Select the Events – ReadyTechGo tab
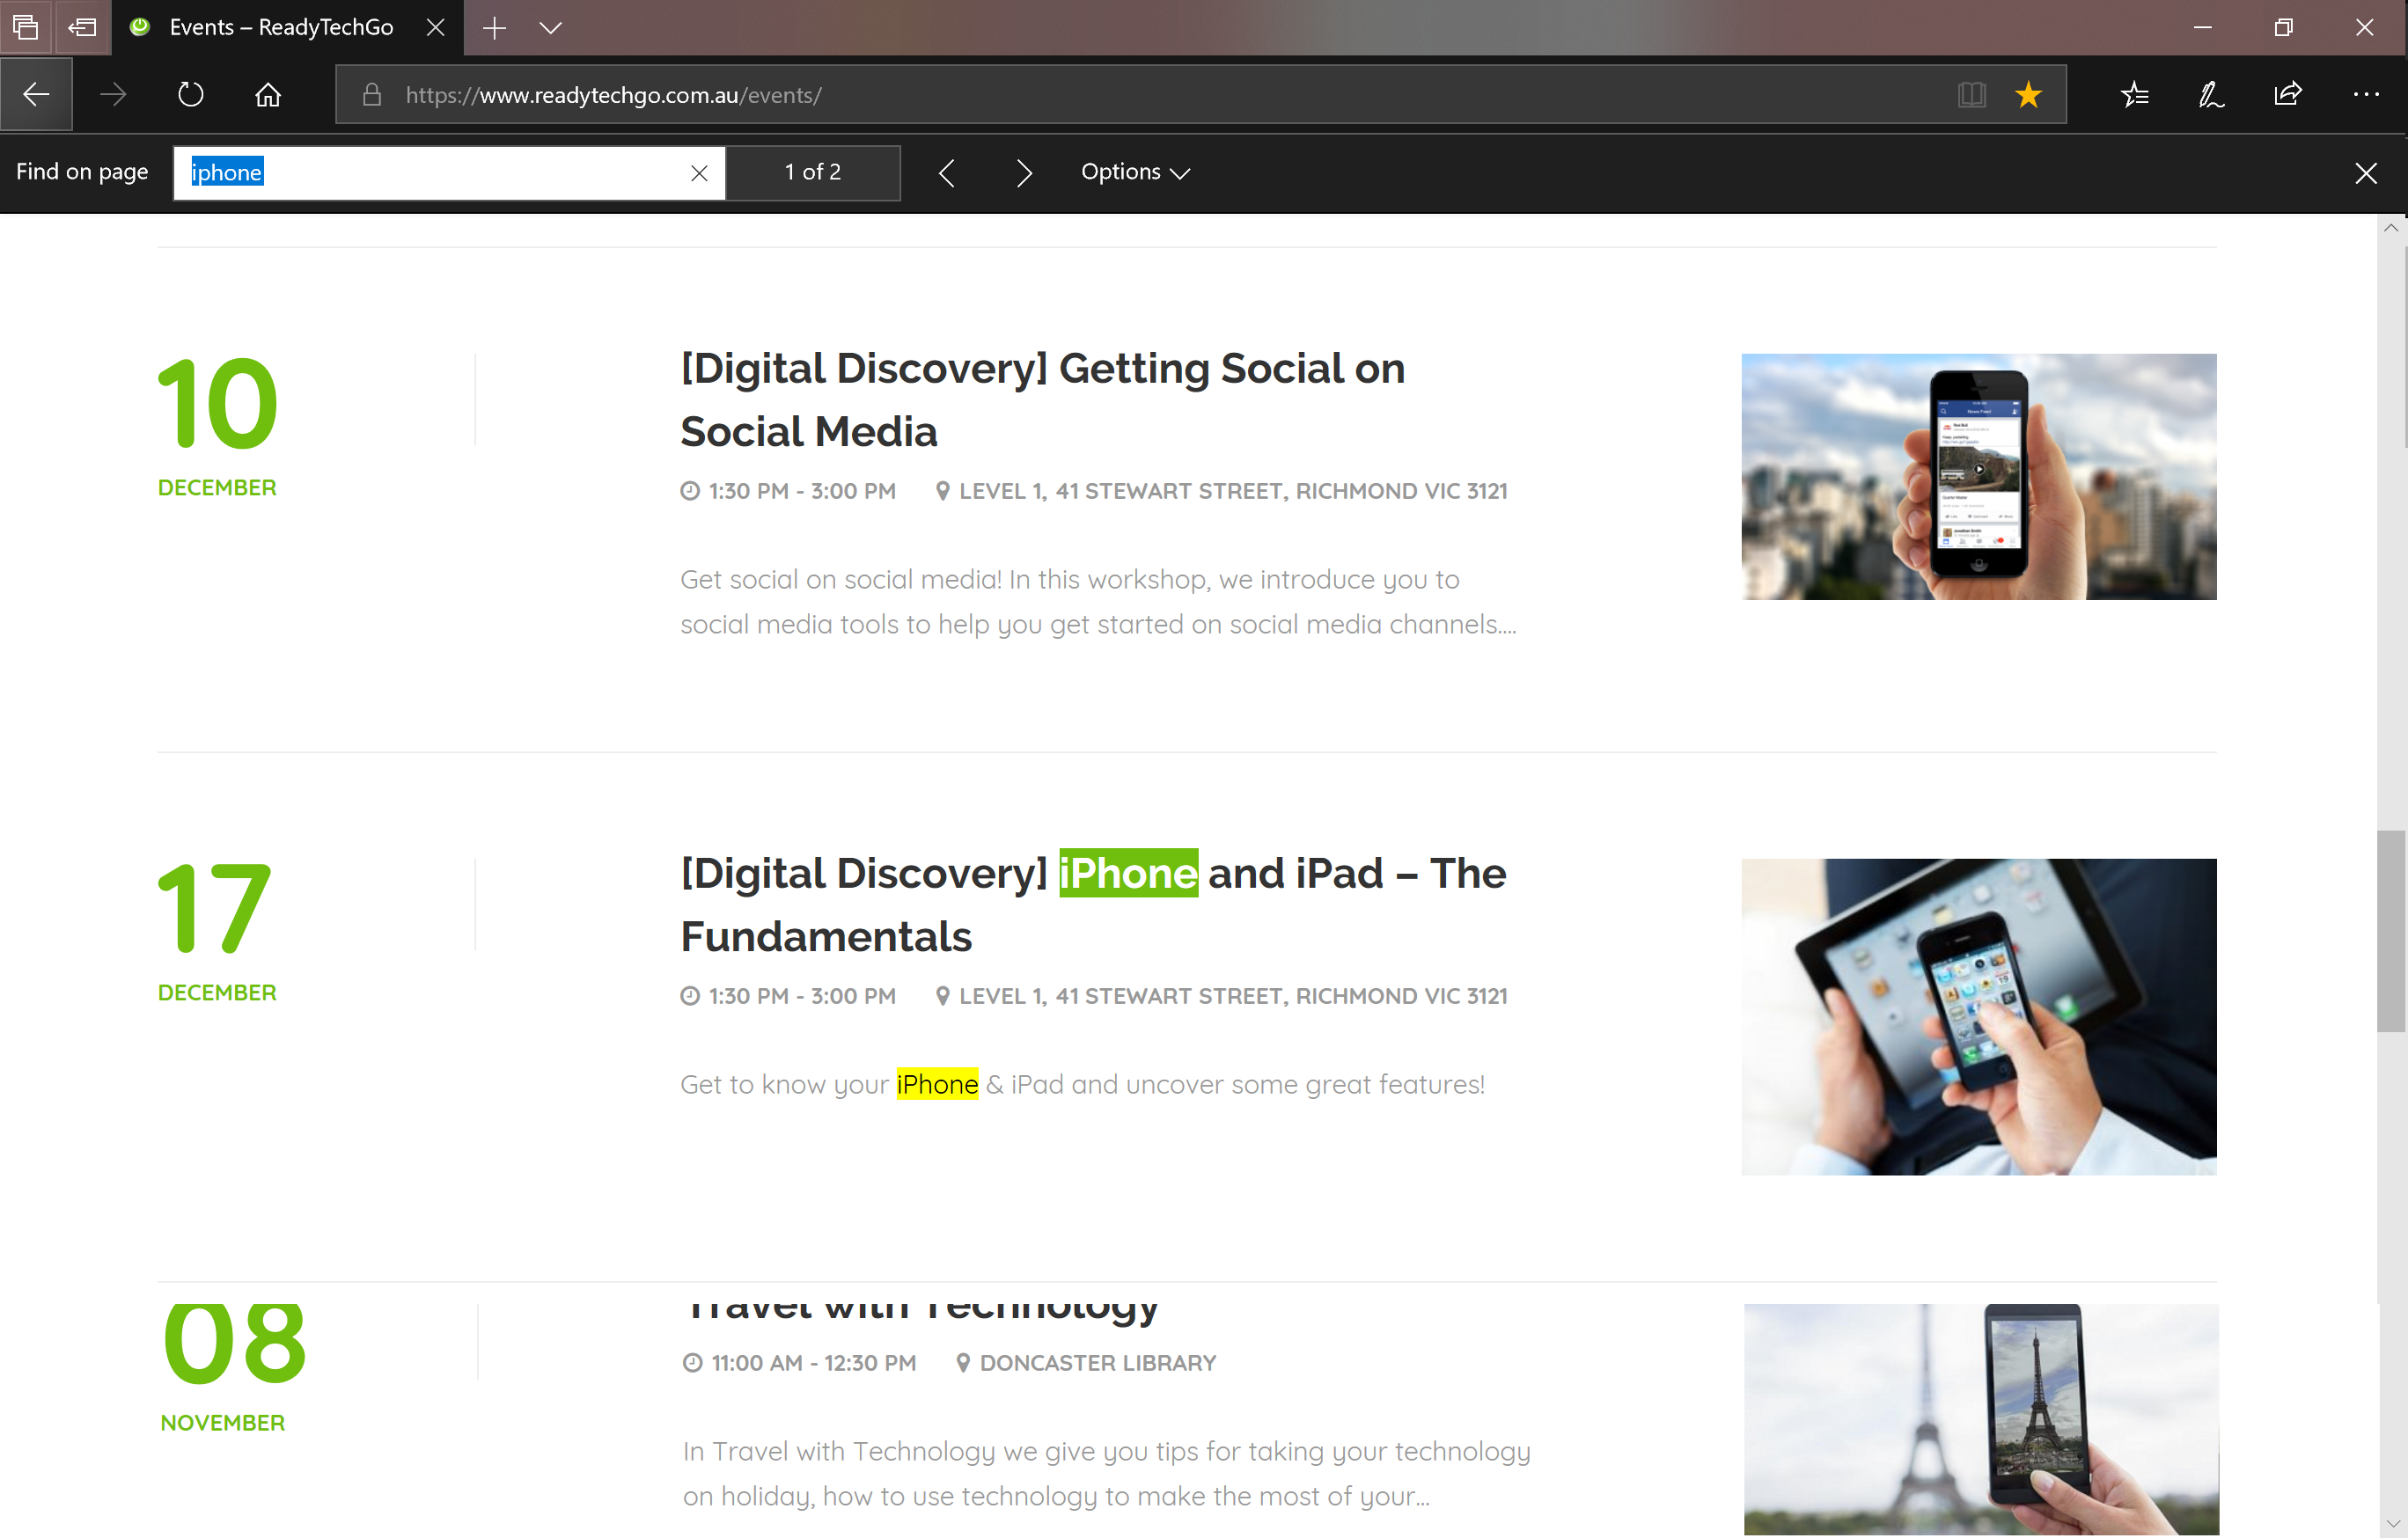The height and width of the screenshot is (1538, 2408). click(280, 28)
